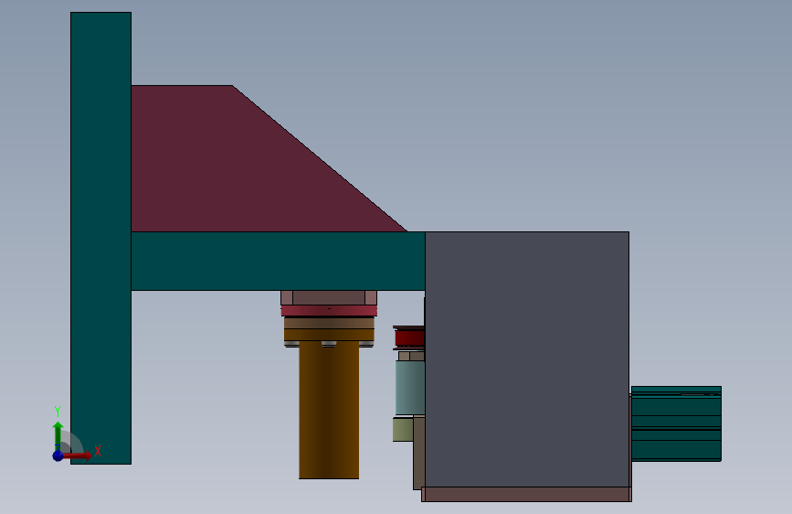Select the olive green block

pos(403,429)
